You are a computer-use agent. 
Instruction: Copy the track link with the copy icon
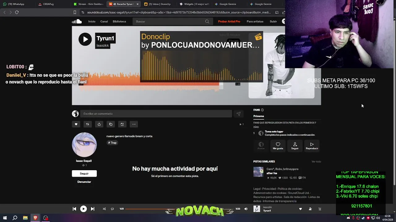(111, 124)
